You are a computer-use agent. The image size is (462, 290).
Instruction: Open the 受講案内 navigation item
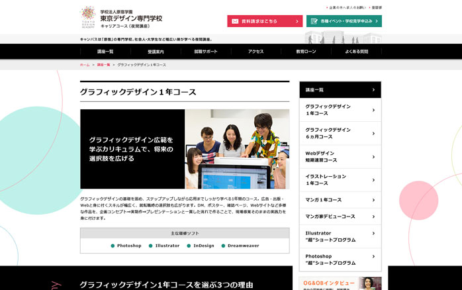(x=156, y=52)
